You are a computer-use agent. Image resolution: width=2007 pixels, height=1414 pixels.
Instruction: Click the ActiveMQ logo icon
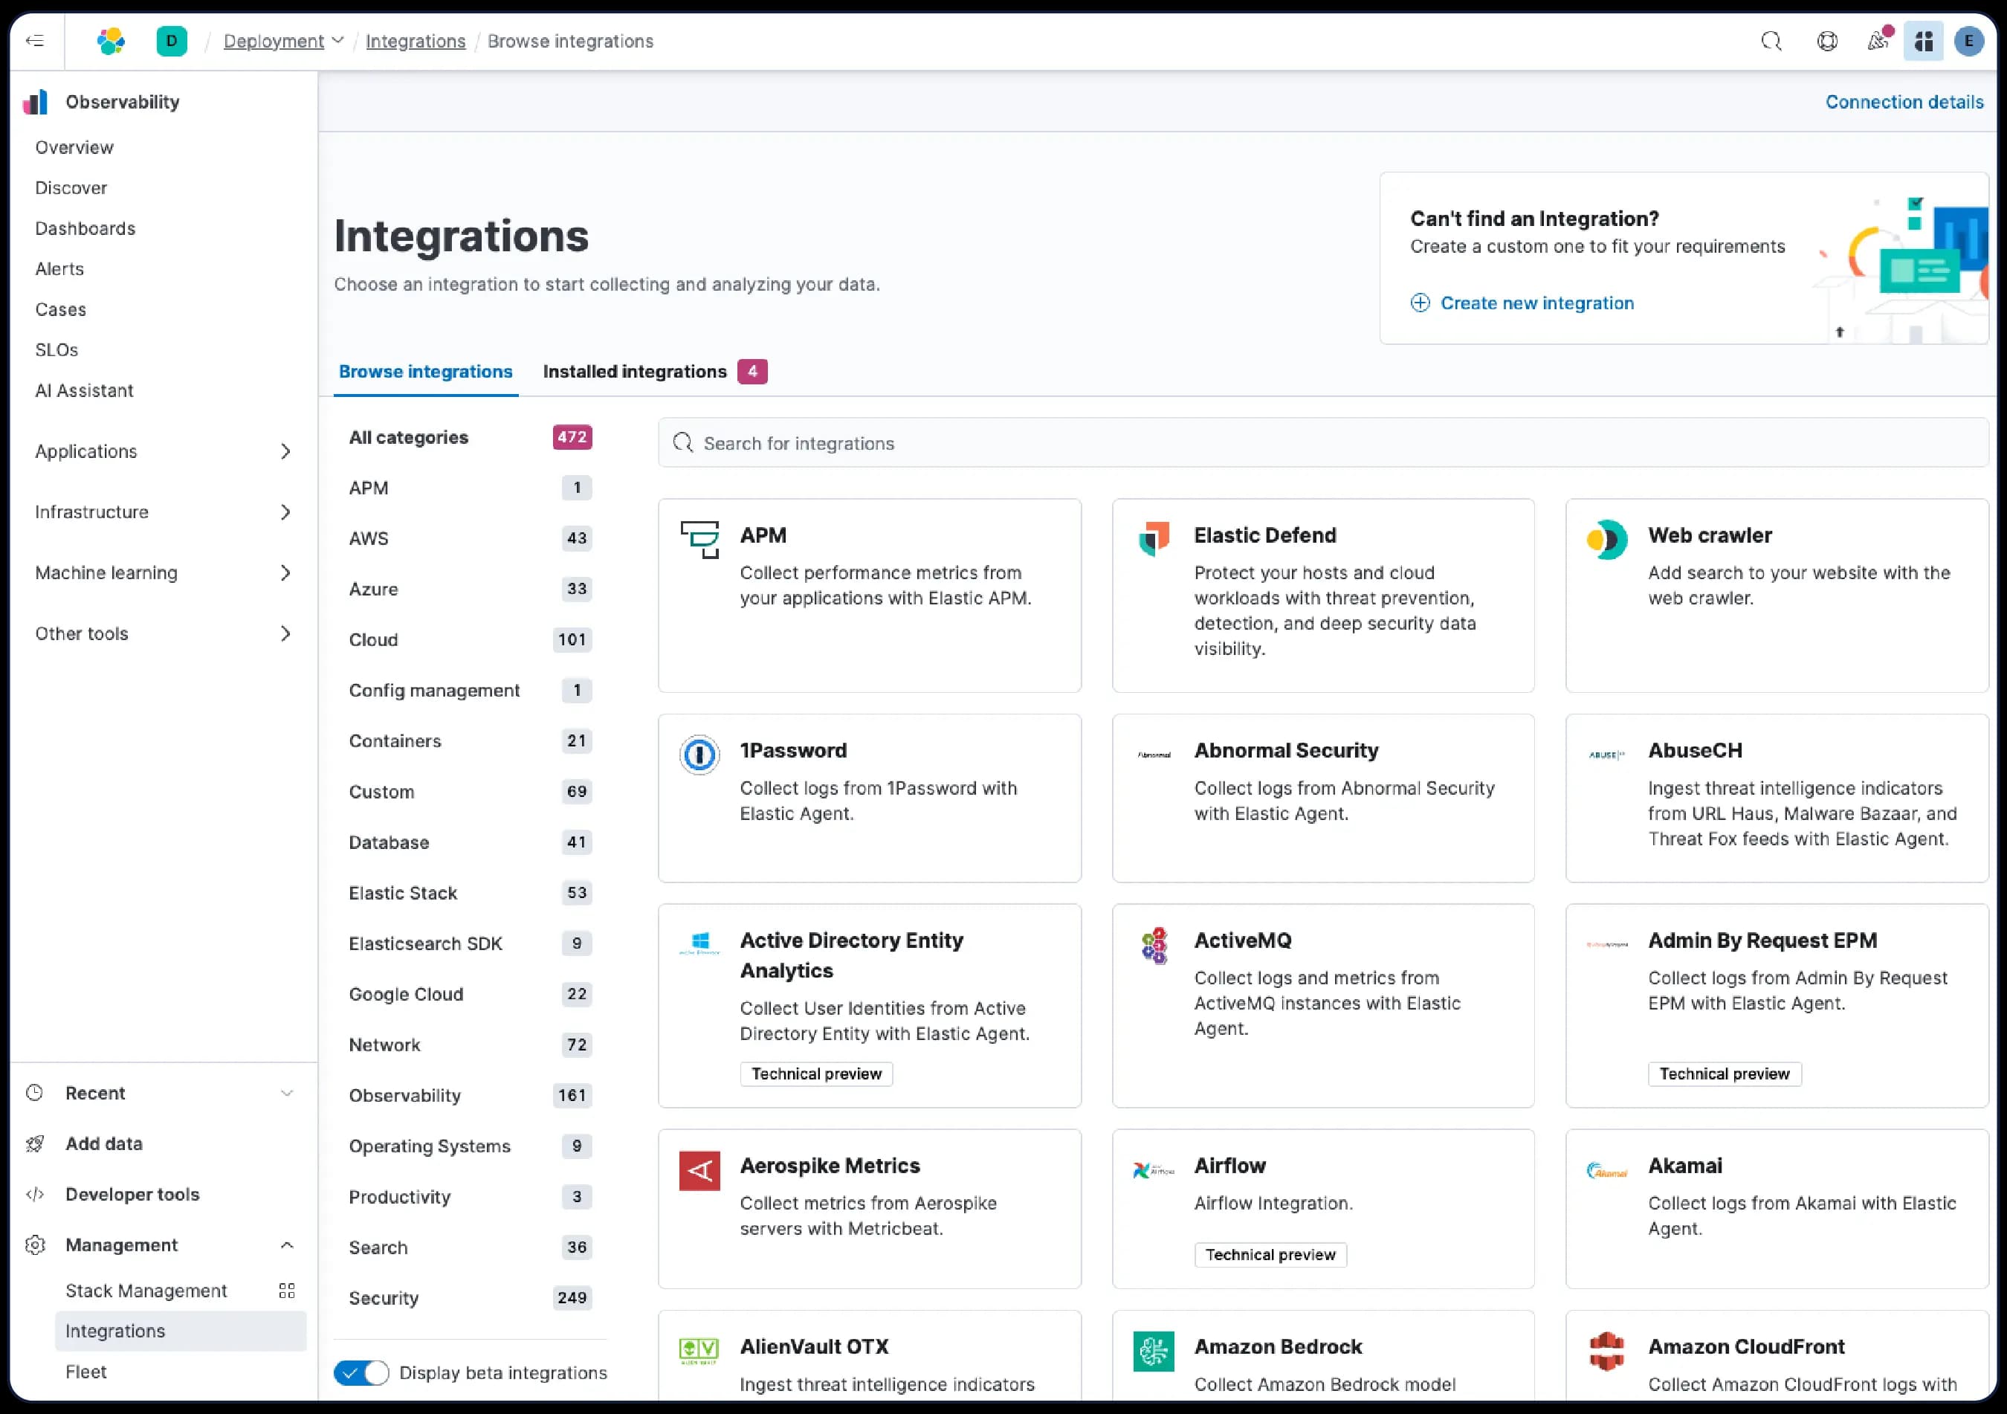pos(1154,946)
